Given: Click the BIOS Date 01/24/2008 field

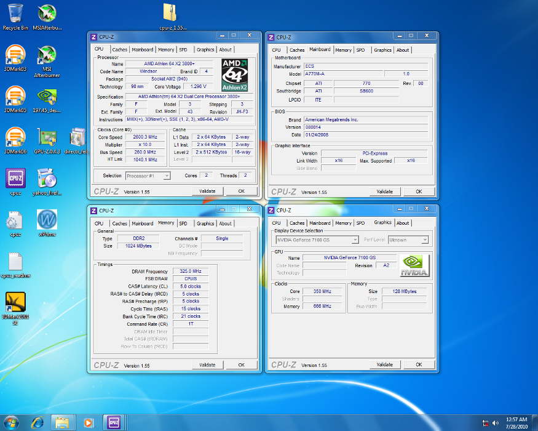Looking at the screenshot, I should [366, 135].
